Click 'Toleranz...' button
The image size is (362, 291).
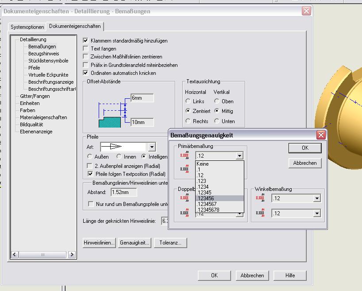pos(170,243)
